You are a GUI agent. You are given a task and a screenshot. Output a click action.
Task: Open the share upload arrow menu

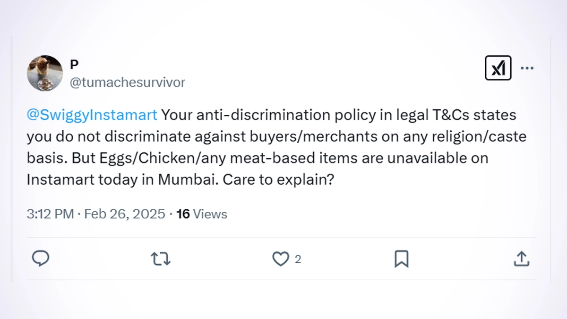pos(521,259)
